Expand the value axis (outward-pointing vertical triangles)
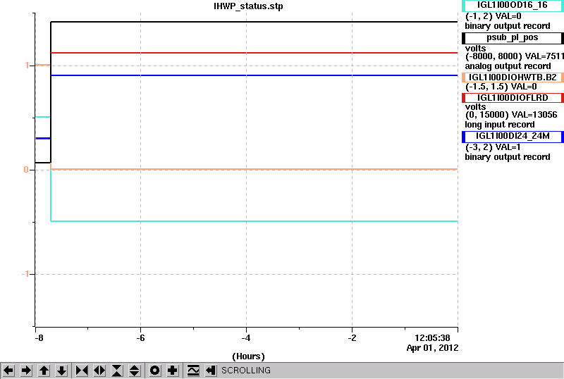 pos(135,371)
